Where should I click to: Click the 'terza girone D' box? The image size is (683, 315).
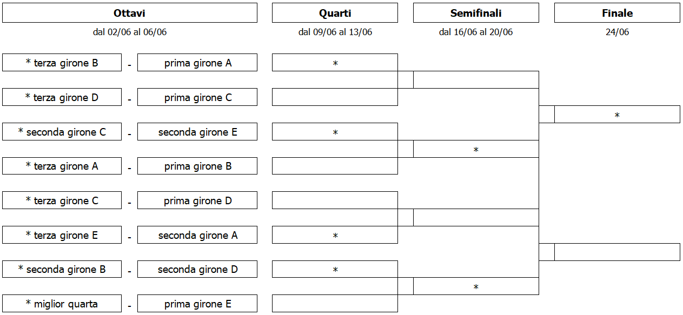pyautogui.click(x=62, y=97)
